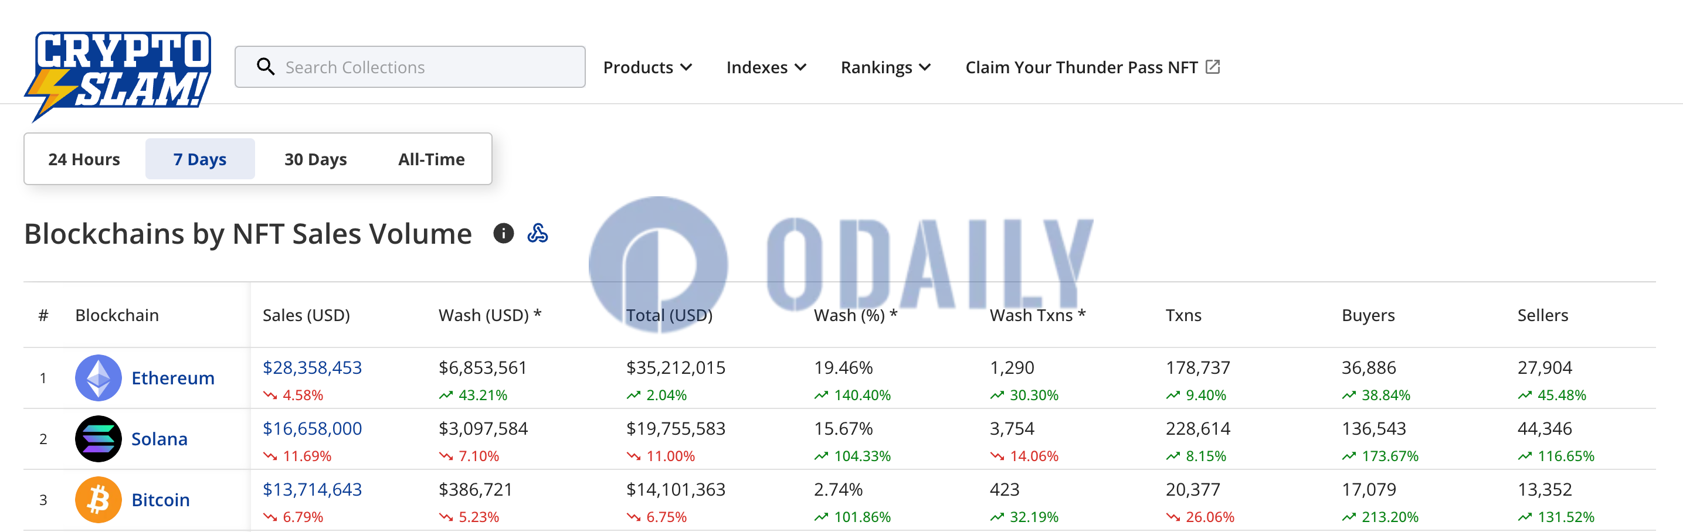Switch to the 30 Days tab
1683x532 pixels.
(315, 159)
